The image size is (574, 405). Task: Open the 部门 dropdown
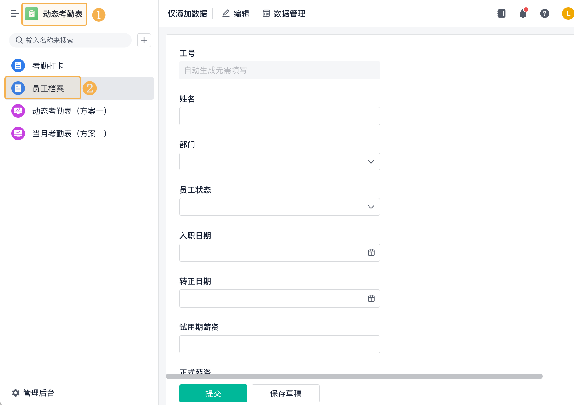[279, 162]
